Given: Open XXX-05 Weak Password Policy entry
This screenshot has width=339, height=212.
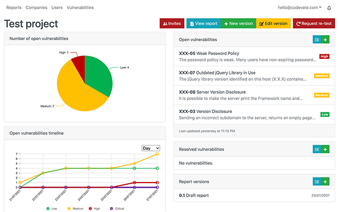Looking at the screenshot, I should click(254, 57).
